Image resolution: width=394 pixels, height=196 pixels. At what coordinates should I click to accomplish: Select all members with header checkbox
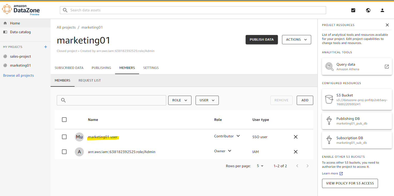point(64,120)
